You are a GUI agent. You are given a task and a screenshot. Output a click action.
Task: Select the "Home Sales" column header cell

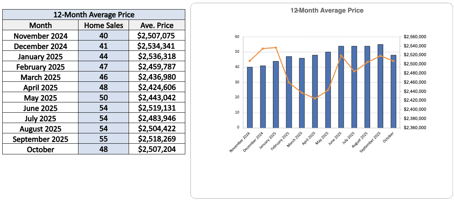tap(104, 25)
